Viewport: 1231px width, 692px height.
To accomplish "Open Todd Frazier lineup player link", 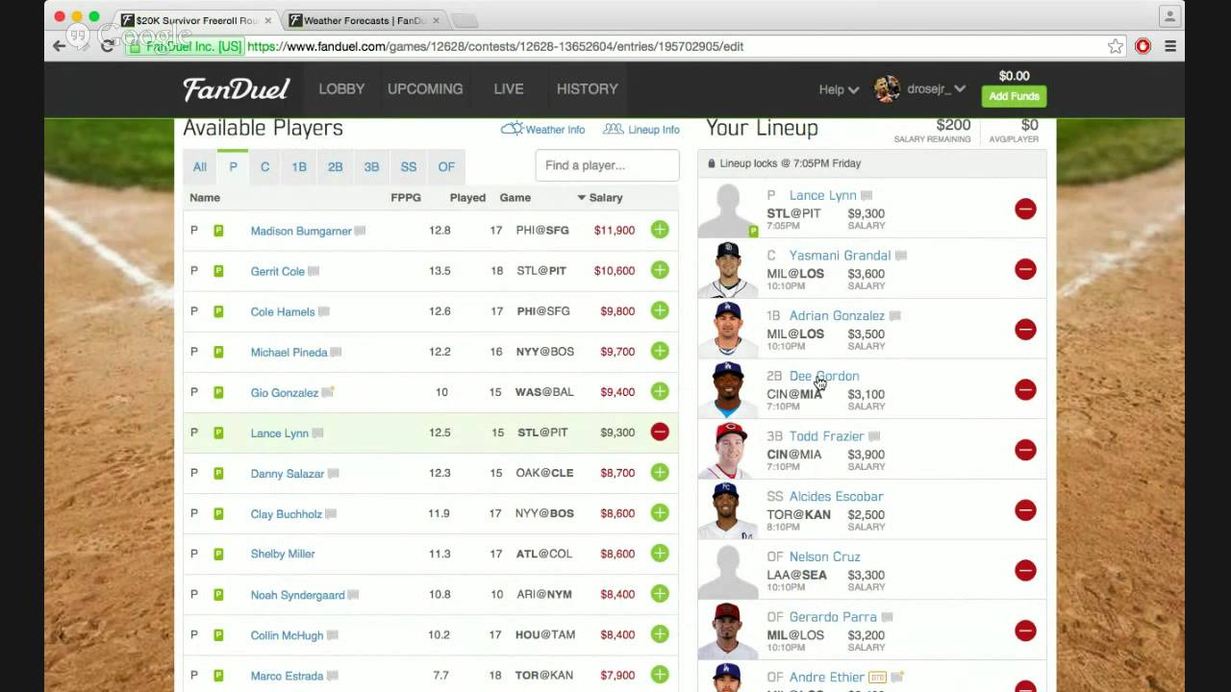I will pos(826,436).
